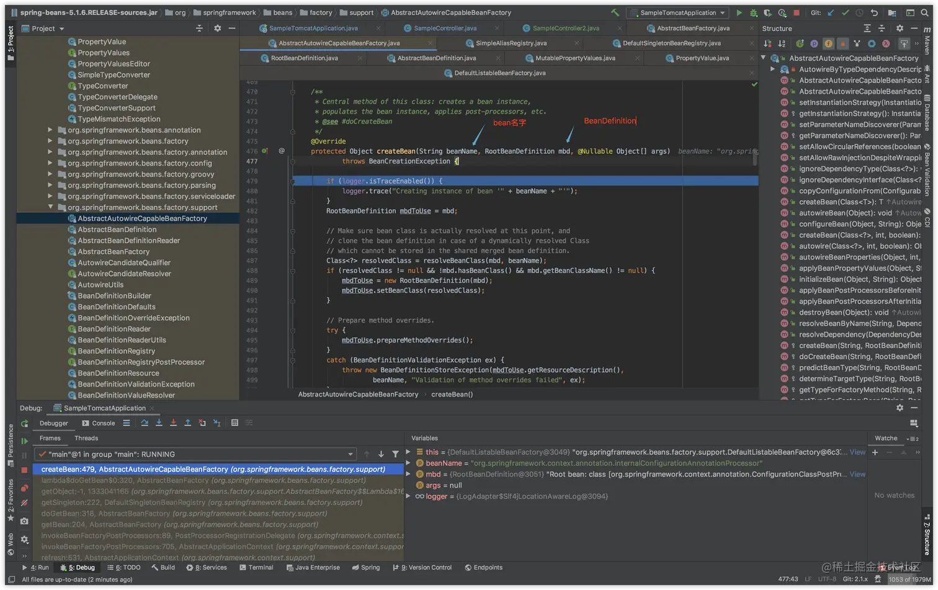938x590 pixels.
Task: Toggle Show Properties purple p filter
Action: coord(814,43)
